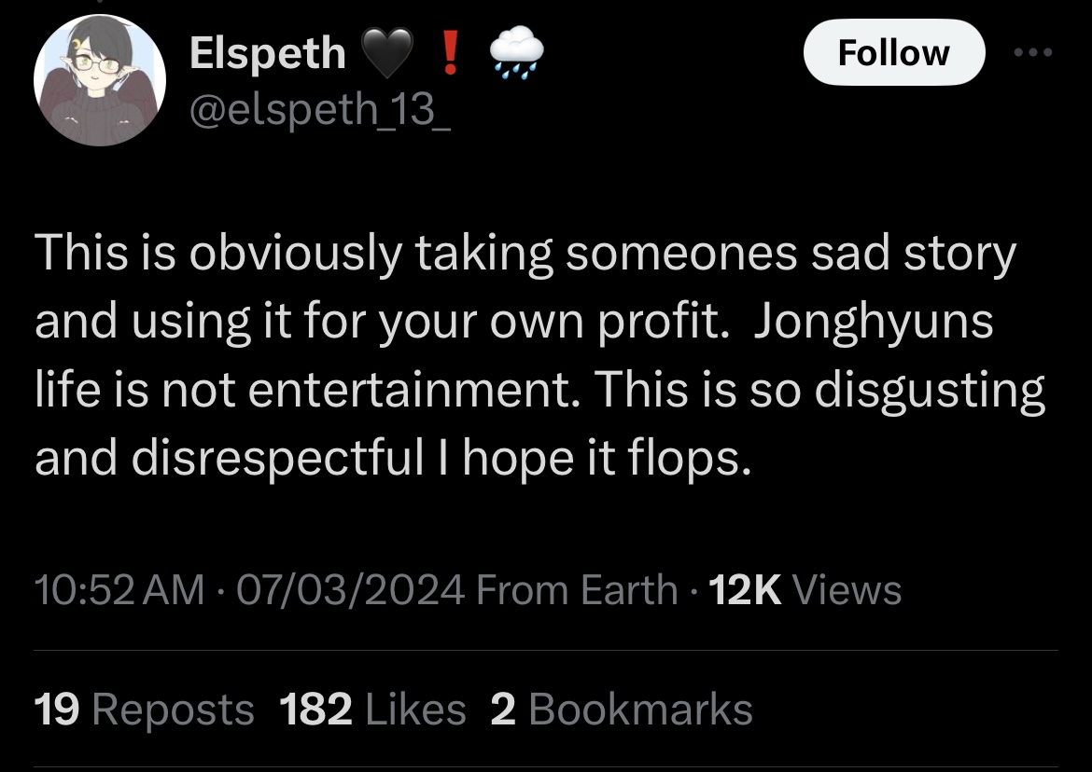Open the @elspeth_13_ handle link
Screen dimensions: 1092x772
(x=320, y=110)
